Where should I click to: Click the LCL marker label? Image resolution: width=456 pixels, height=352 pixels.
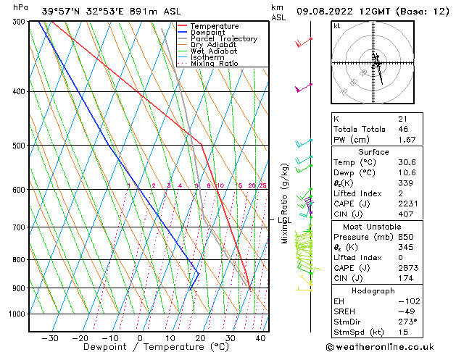[x=285, y=220]
